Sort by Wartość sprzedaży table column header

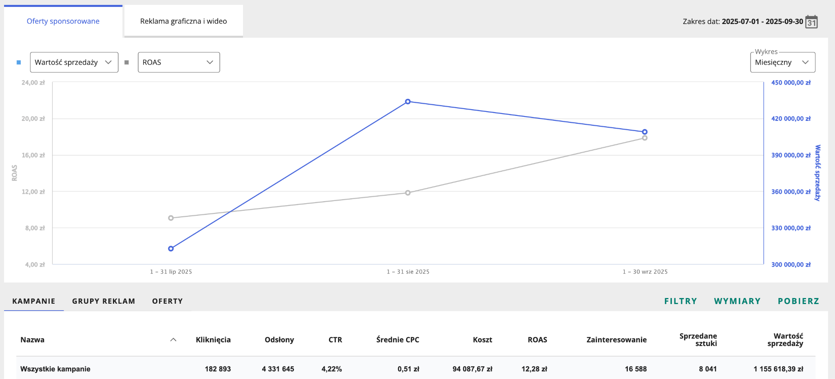click(785, 340)
